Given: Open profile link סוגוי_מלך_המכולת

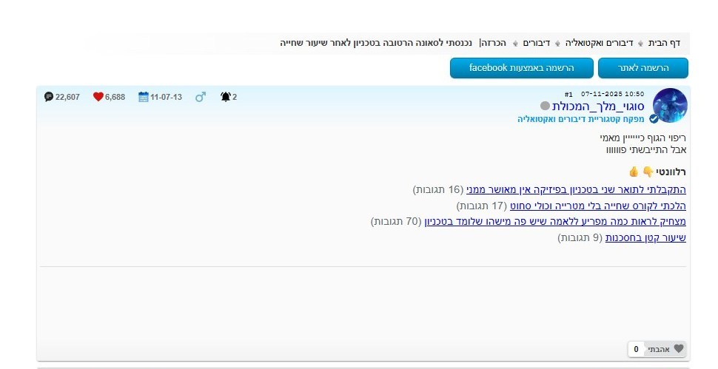Looking at the screenshot, I should pos(598,106).
